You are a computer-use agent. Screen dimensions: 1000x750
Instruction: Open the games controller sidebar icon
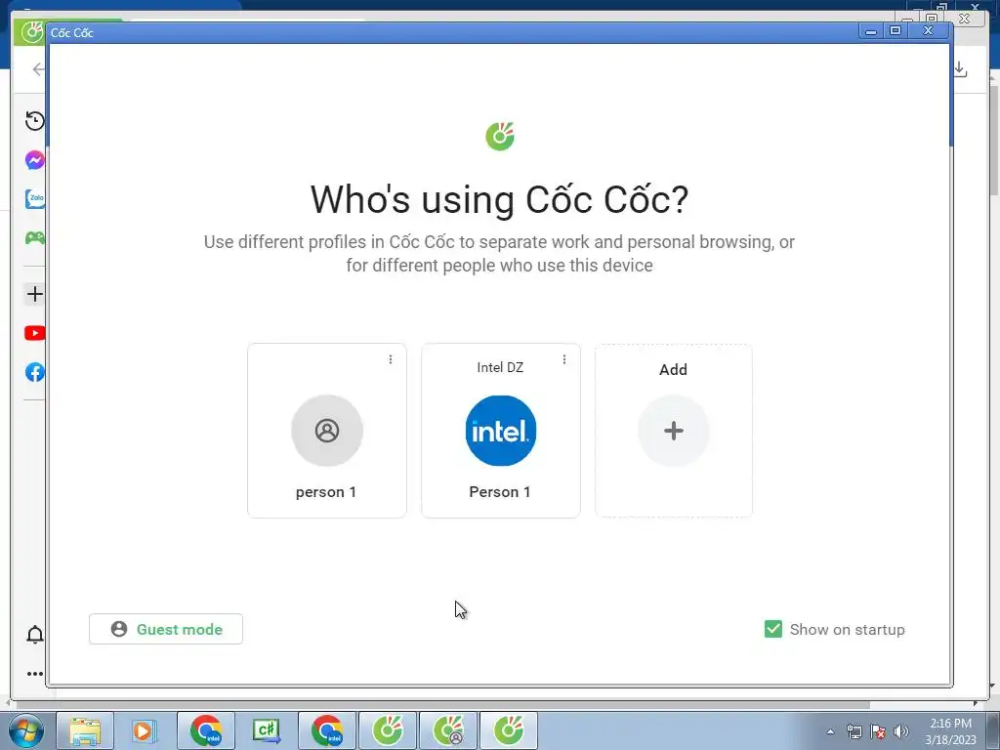(x=34, y=238)
